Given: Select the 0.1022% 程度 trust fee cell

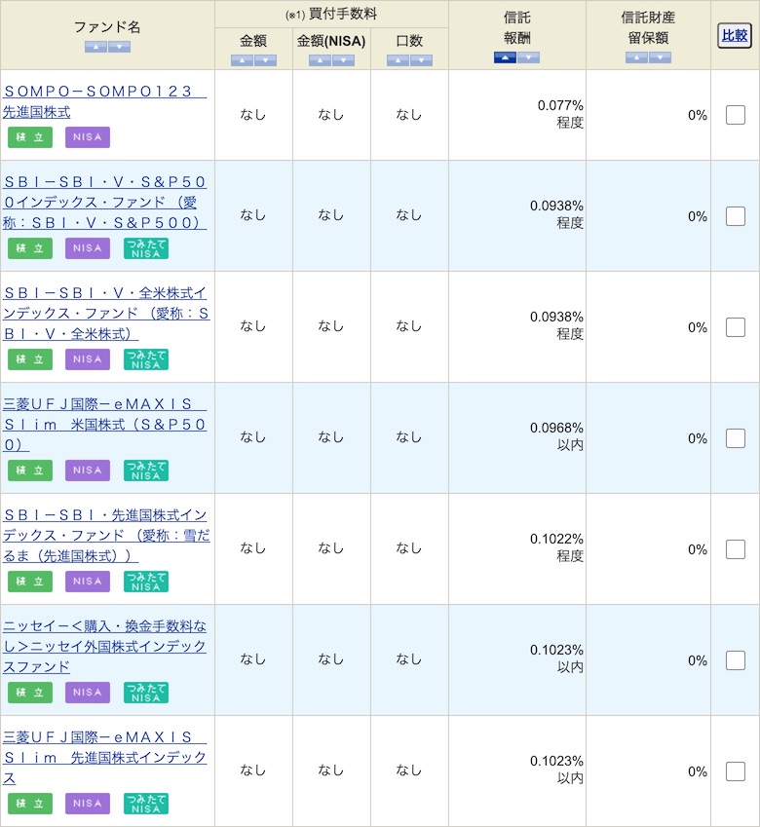Looking at the screenshot, I should (x=517, y=549).
